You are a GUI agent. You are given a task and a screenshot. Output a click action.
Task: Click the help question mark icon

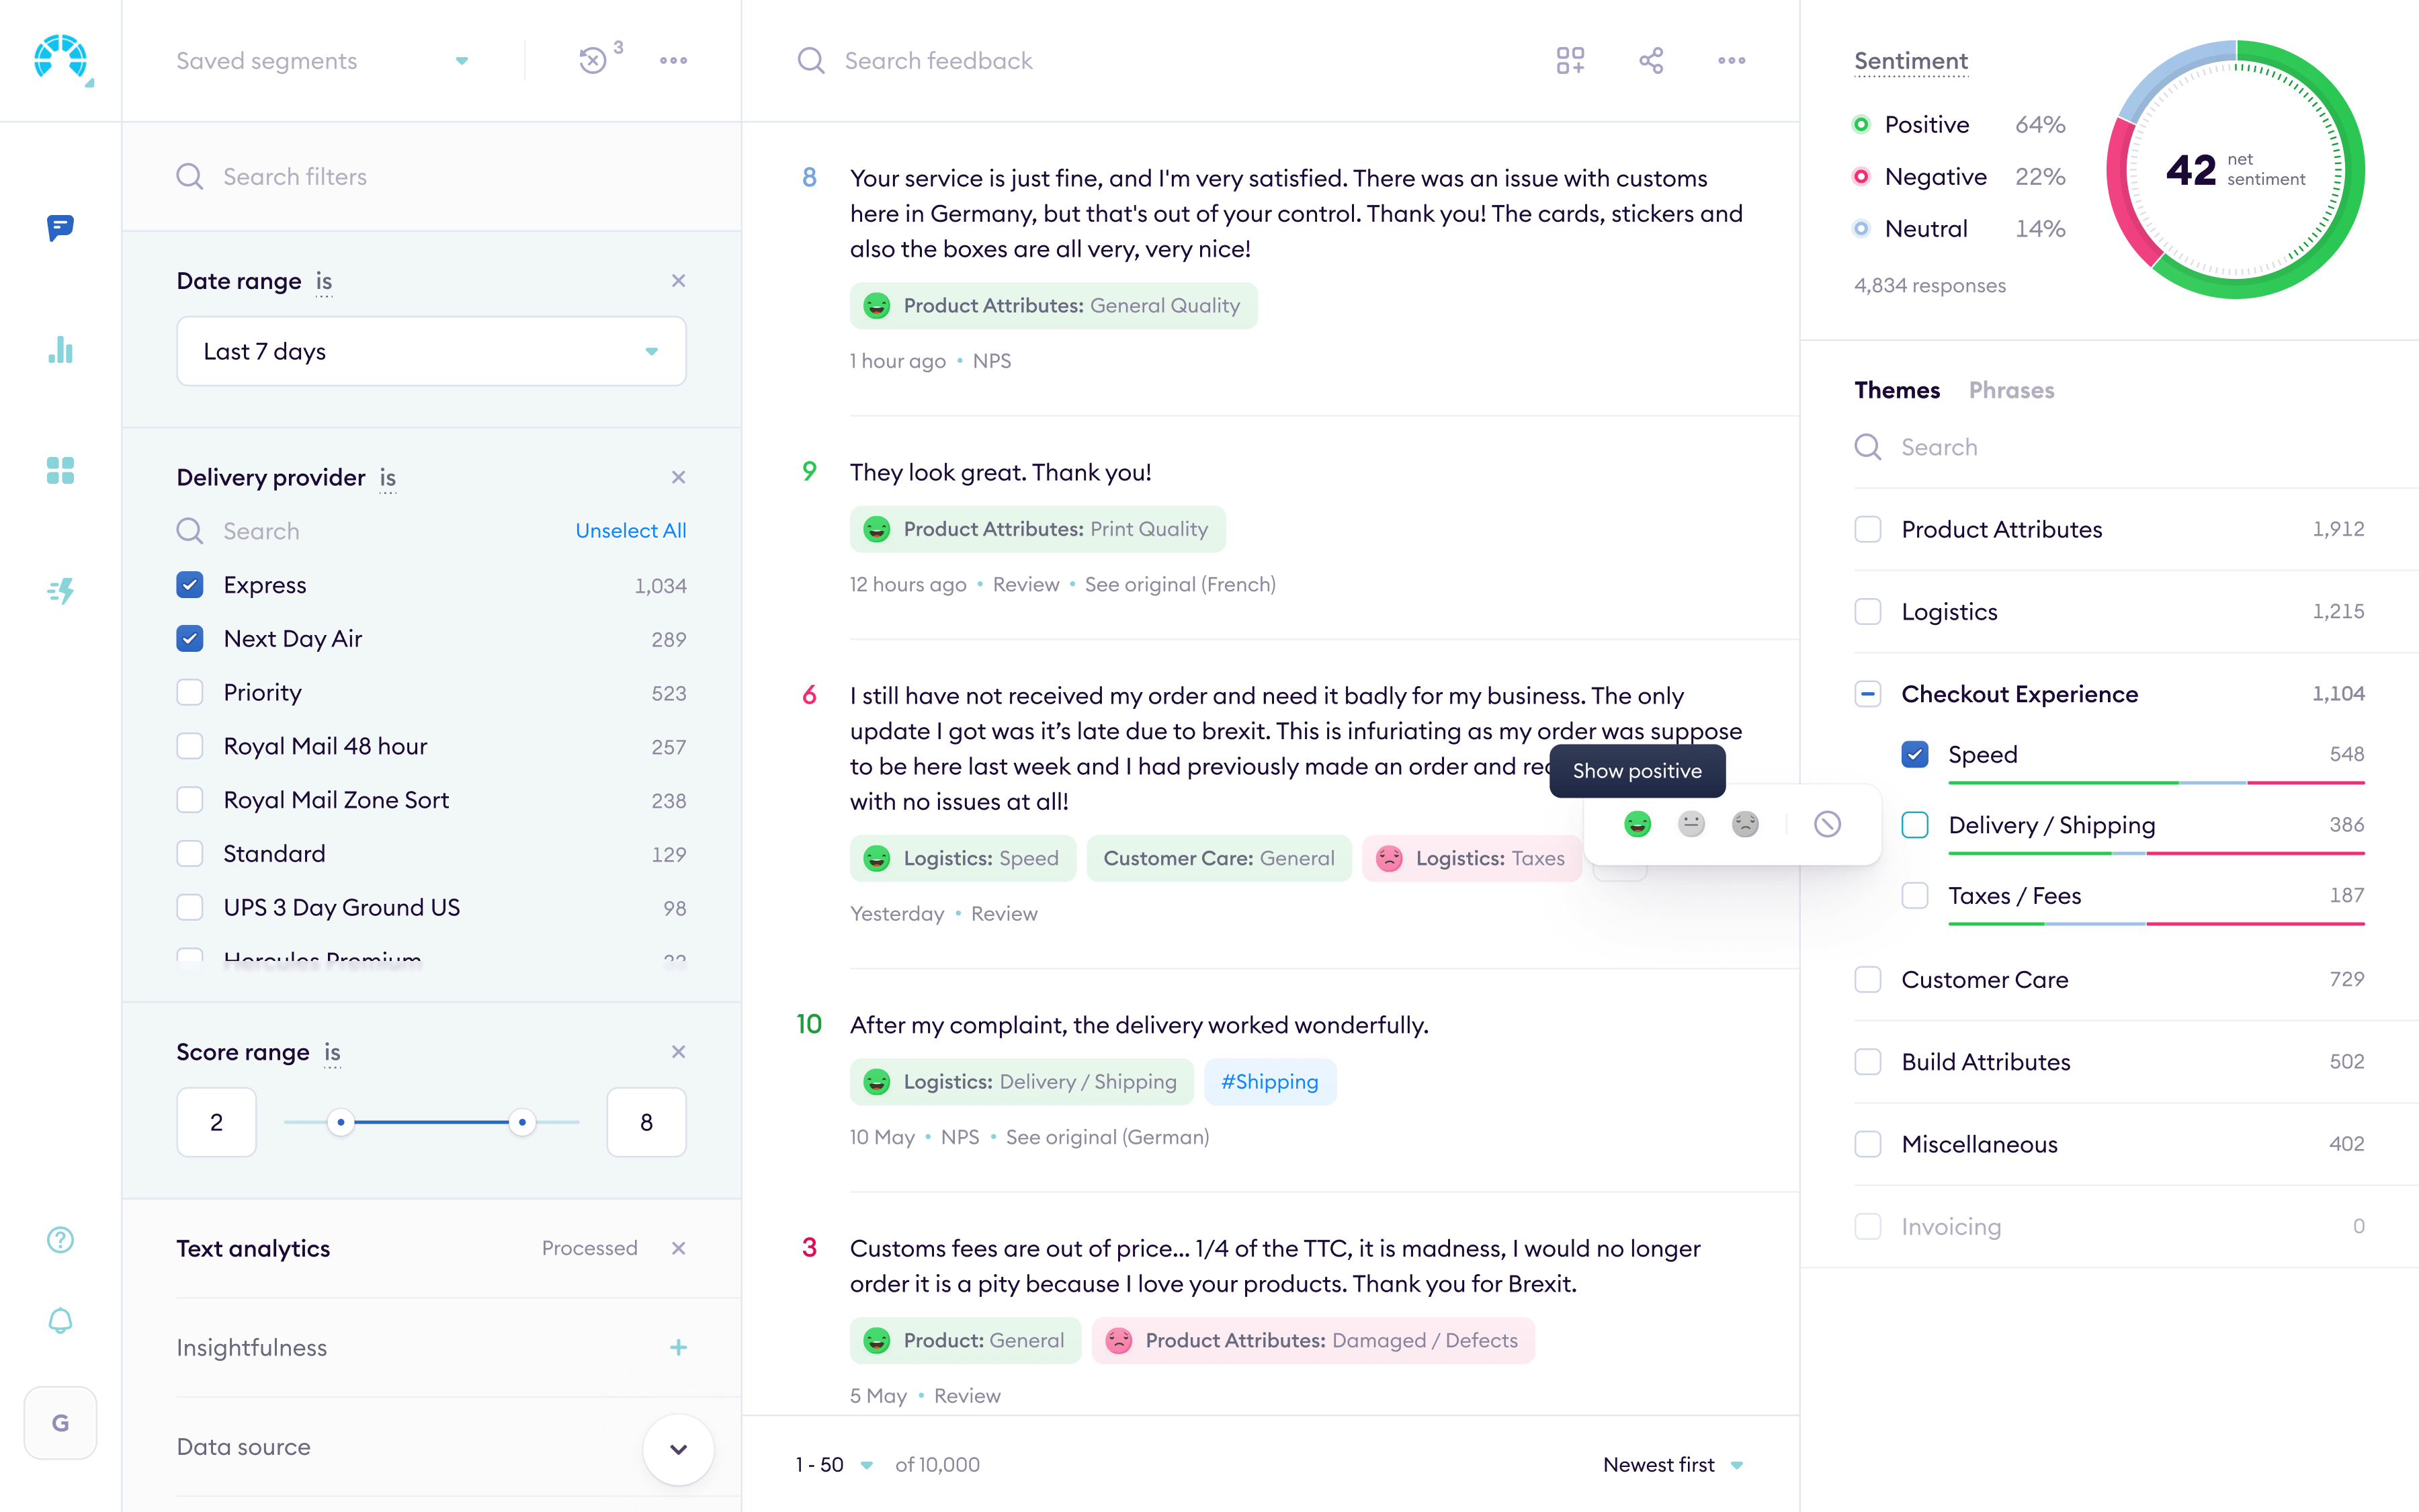click(x=60, y=1239)
